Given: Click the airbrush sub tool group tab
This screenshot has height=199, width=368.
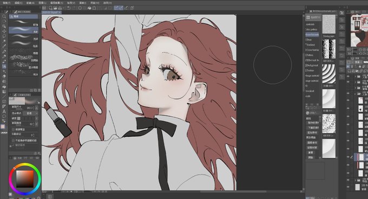Looking at the screenshot, I should pyautogui.click(x=23, y=16).
